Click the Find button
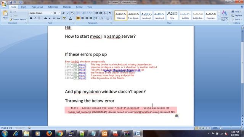Image resolution: width=244 pixels, height=137 pixels. [236, 12]
